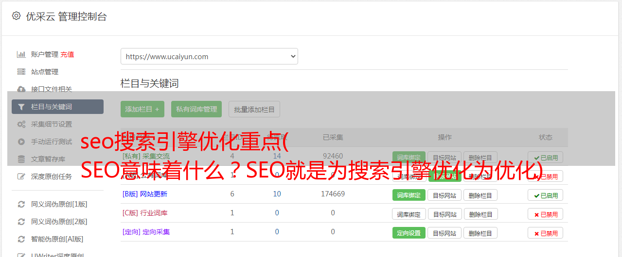Open the site URL dropdown https://www.ucaiyun.com

209,56
